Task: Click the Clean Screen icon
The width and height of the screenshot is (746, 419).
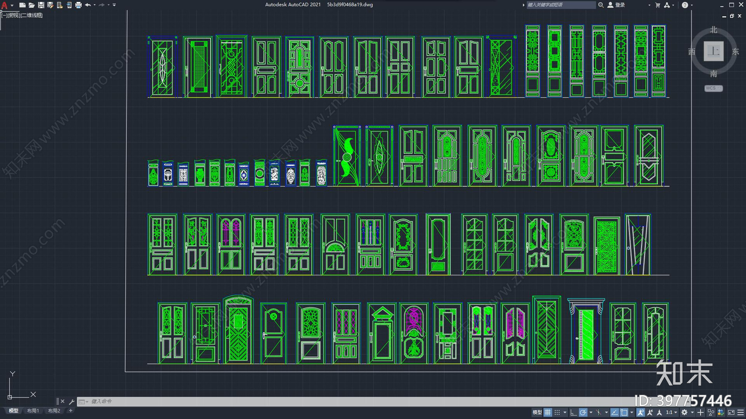Action: point(731,412)
